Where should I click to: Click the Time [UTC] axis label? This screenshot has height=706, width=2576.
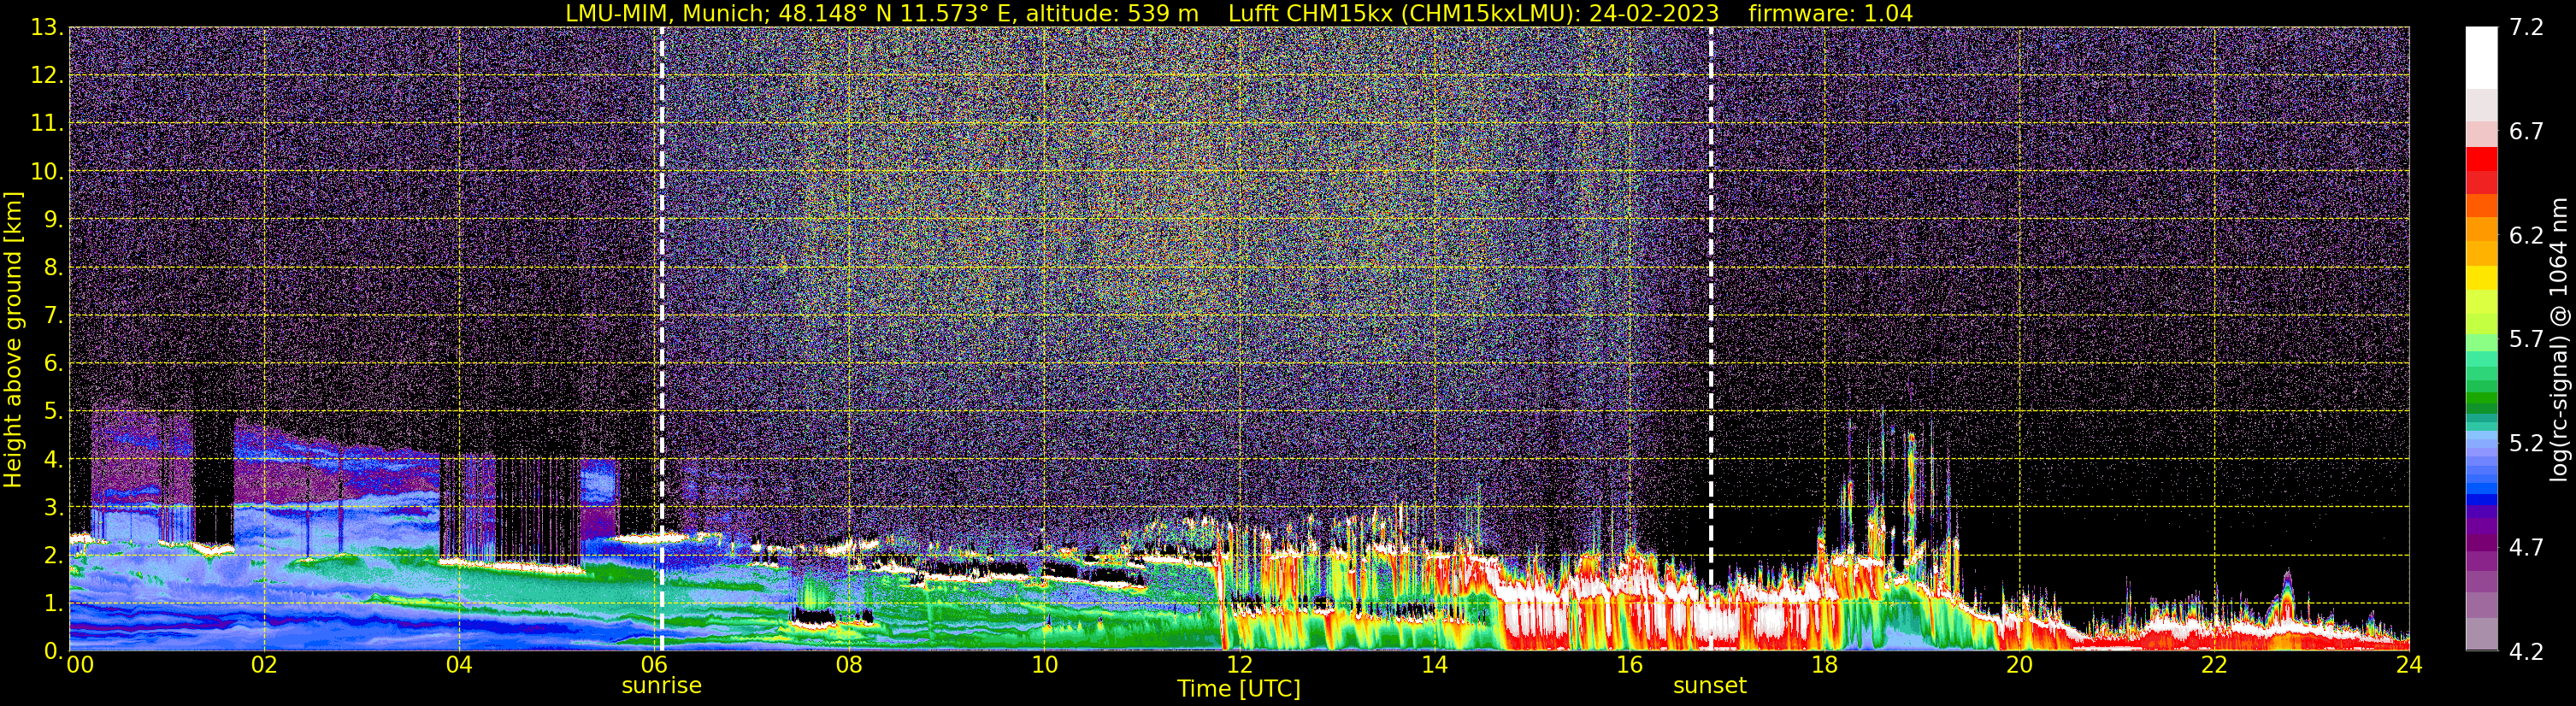click(1239, 688)
